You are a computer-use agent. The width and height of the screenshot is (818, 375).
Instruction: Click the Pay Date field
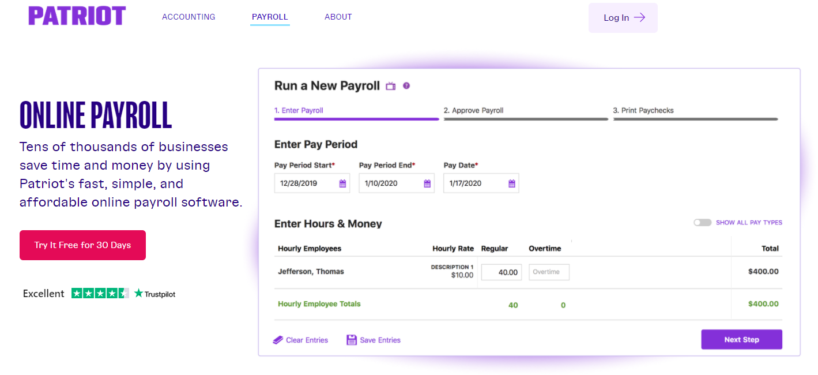pyautogui.click(x=481, y=183)
